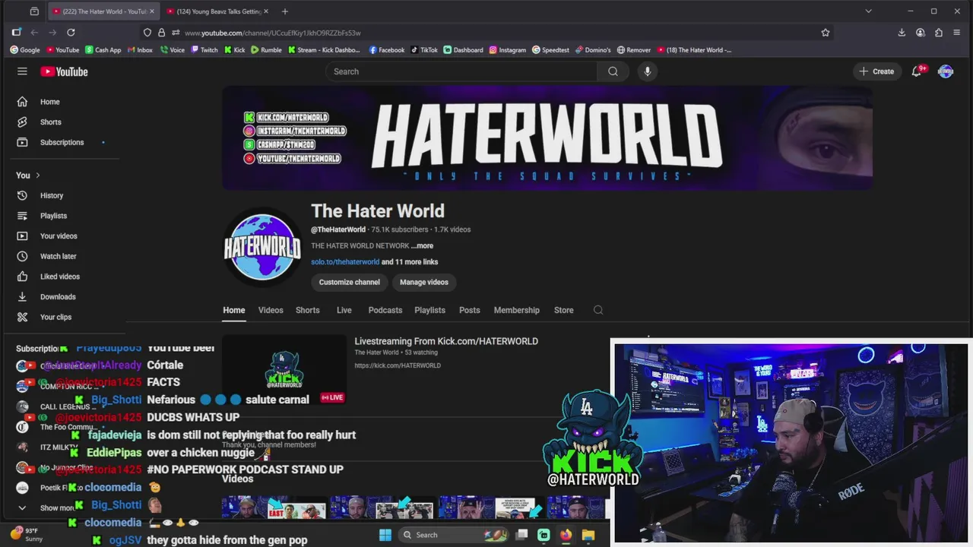Viewport: 973px width, 547px height.
Task: Open the Store channel tab
Action: (x=563, y=310)
